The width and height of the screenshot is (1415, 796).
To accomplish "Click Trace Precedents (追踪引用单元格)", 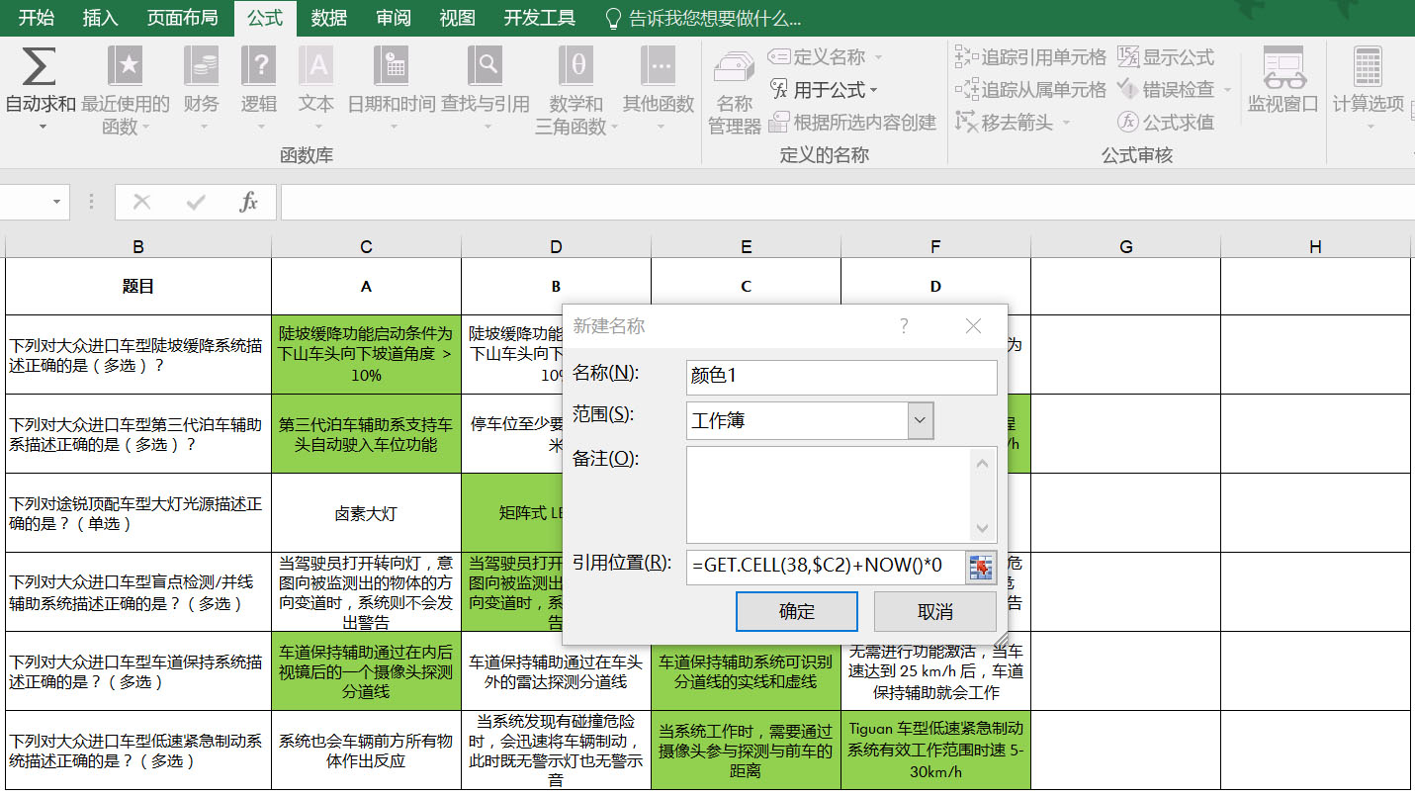I will click(x=1030, y=57).
